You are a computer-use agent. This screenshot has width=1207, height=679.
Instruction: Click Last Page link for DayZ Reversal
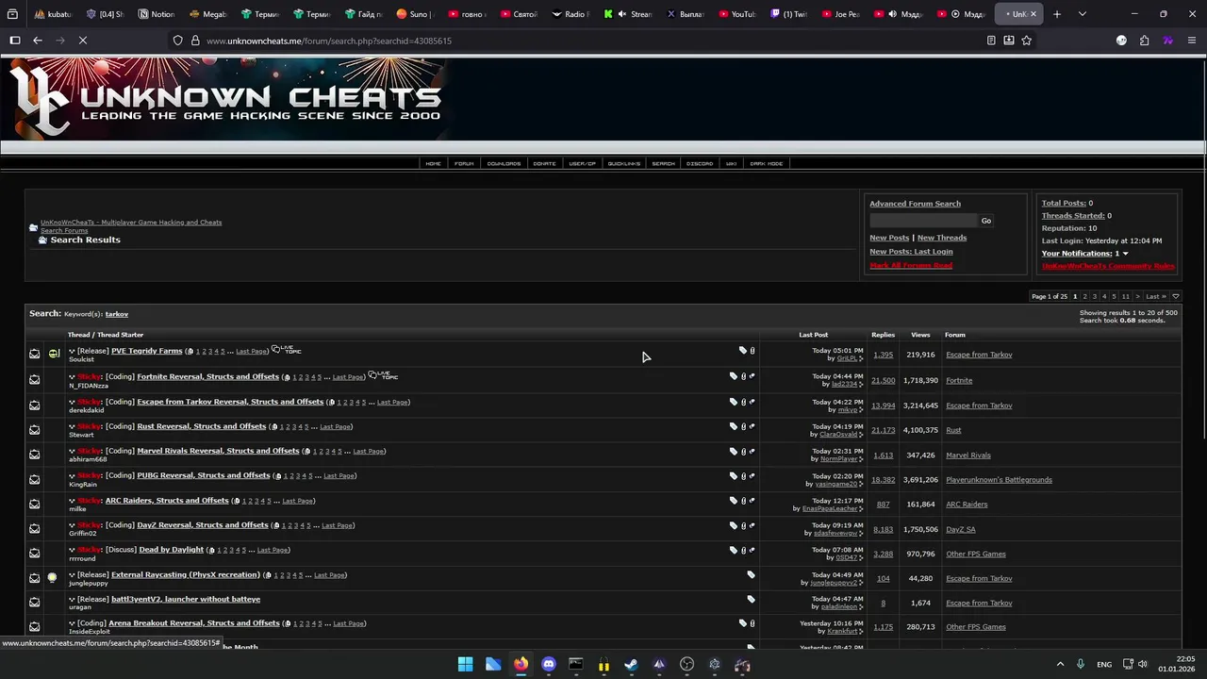click(x=337, y=525)
